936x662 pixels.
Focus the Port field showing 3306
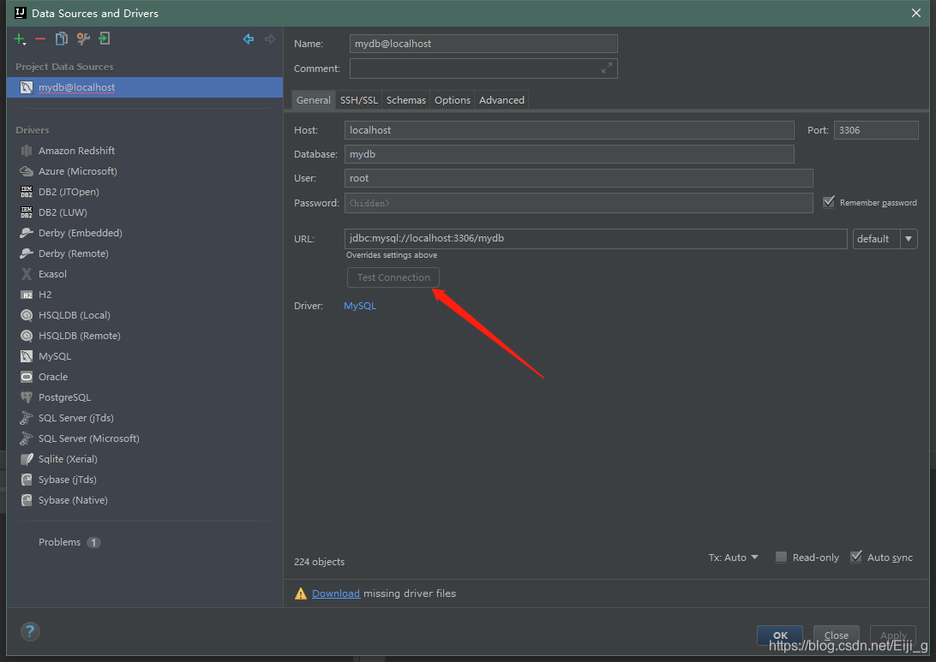(876, 130)
